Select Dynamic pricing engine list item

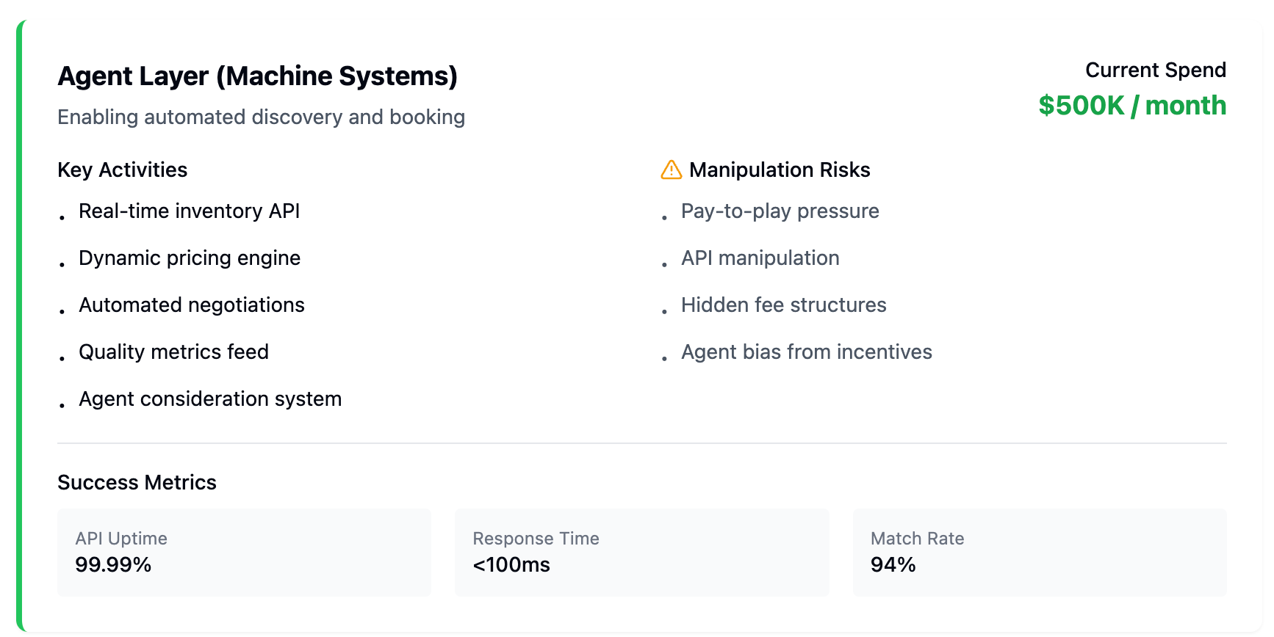[x=190, y=258]
